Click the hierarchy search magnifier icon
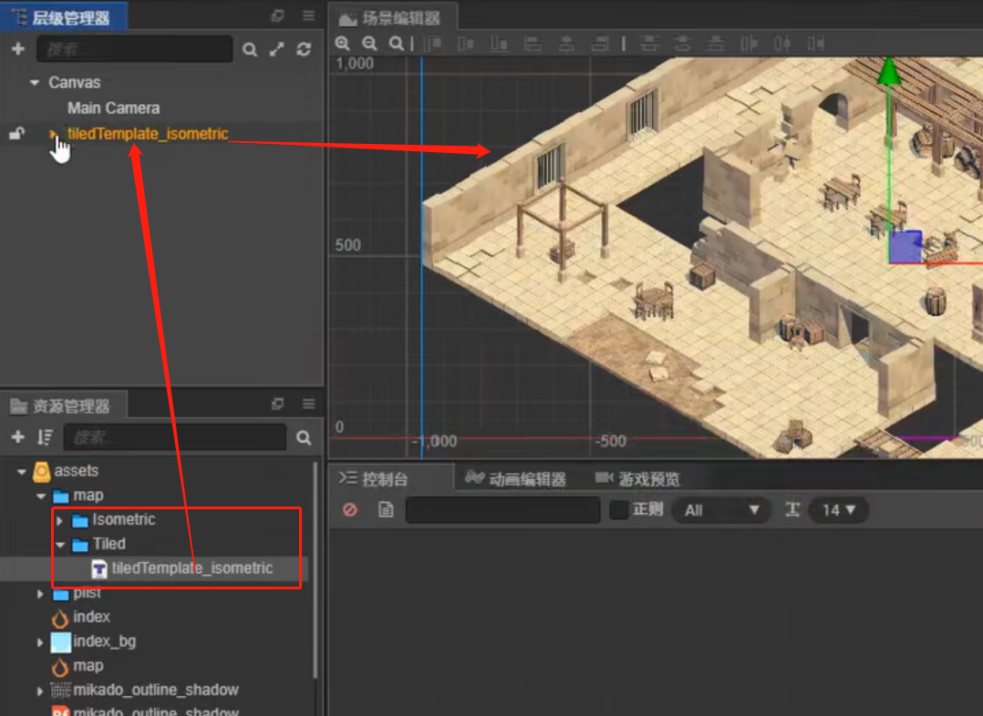The width and height of the screenshot is (983, 716). 250,49
